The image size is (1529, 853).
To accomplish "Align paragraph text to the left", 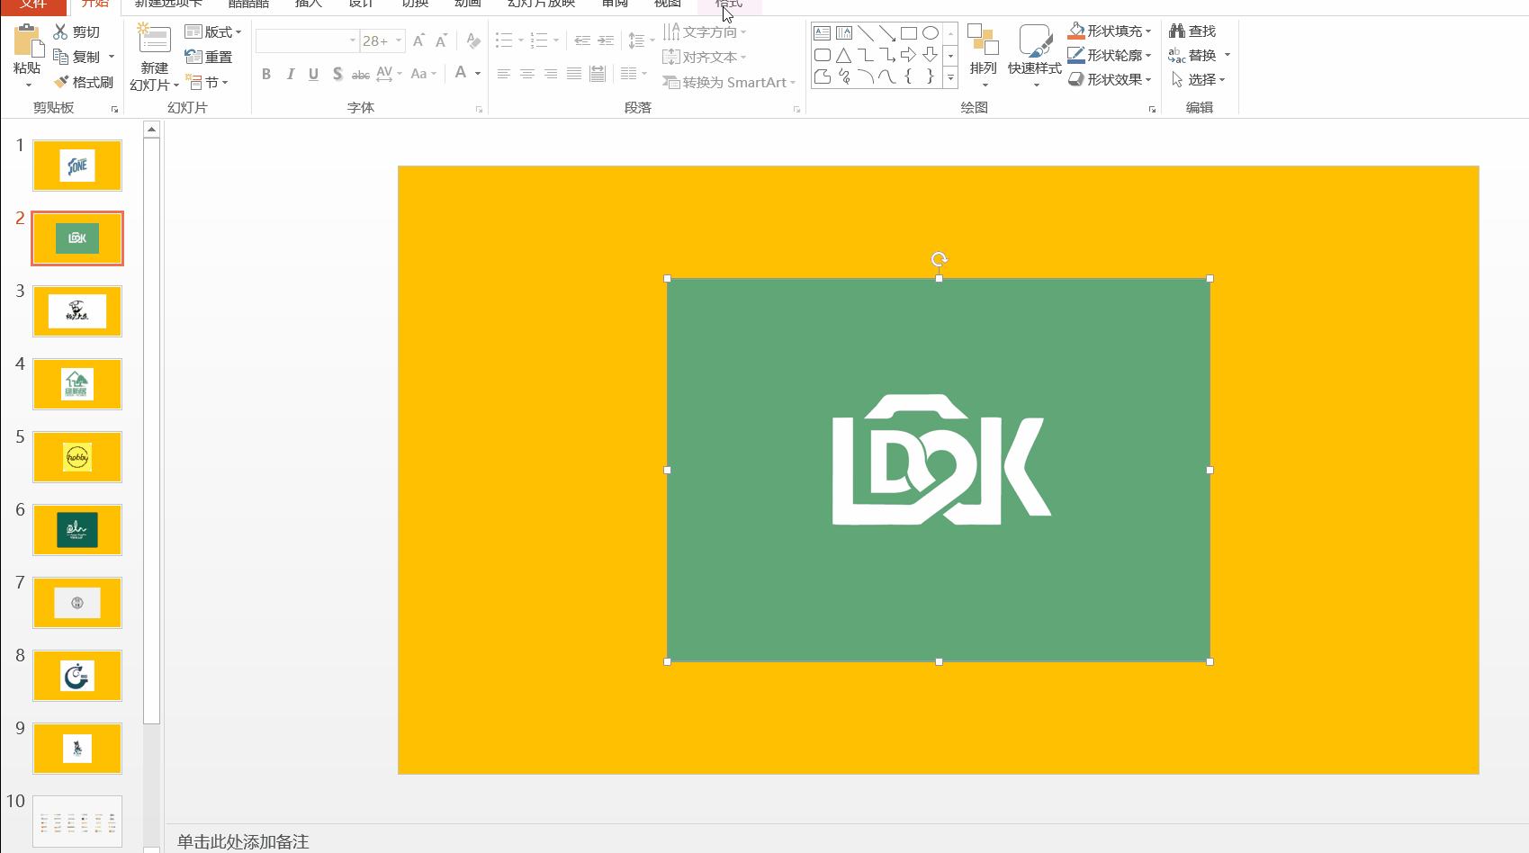I will tap(504, 74).
